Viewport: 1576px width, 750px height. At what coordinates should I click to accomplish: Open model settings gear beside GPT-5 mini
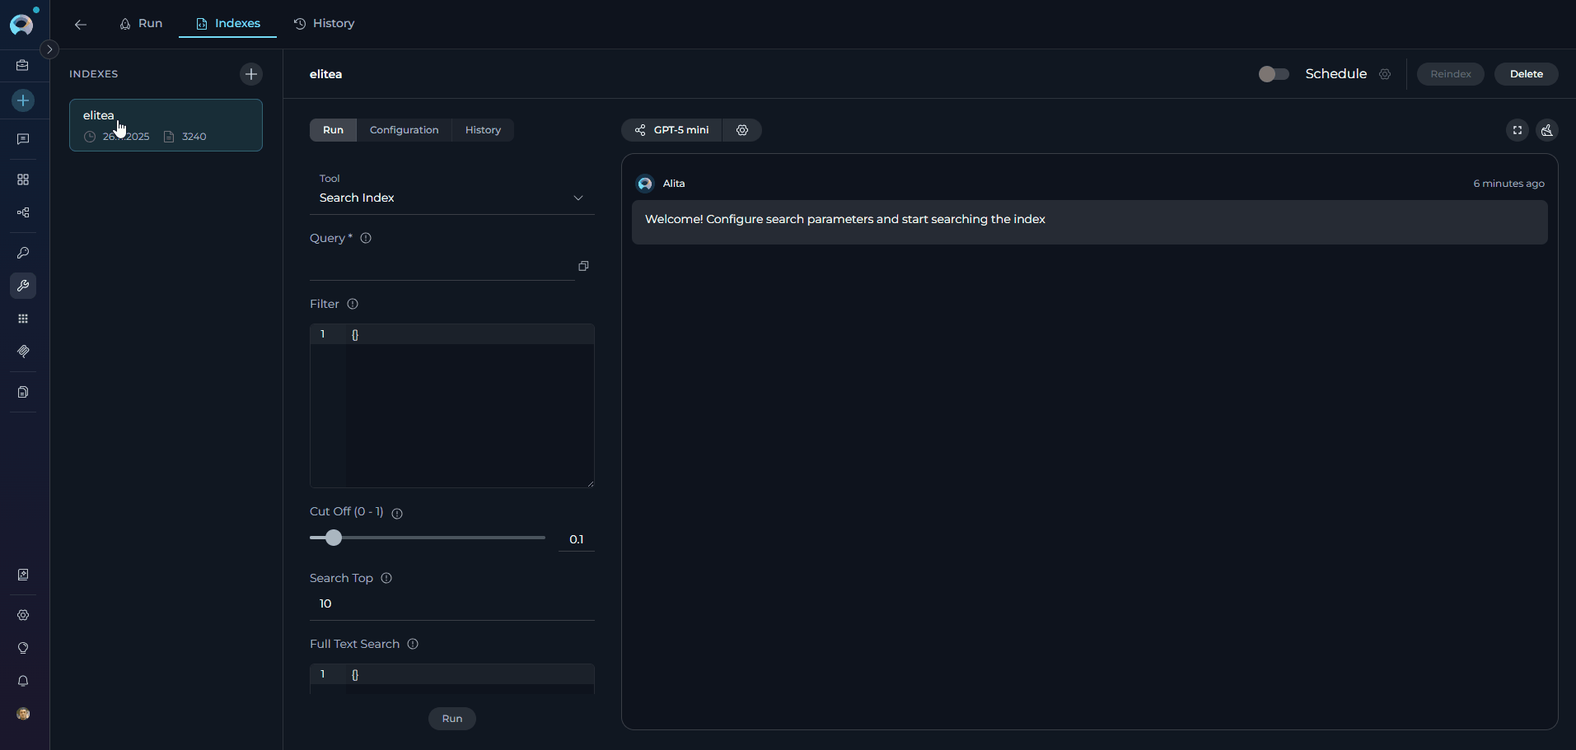(x=742, y=130)
